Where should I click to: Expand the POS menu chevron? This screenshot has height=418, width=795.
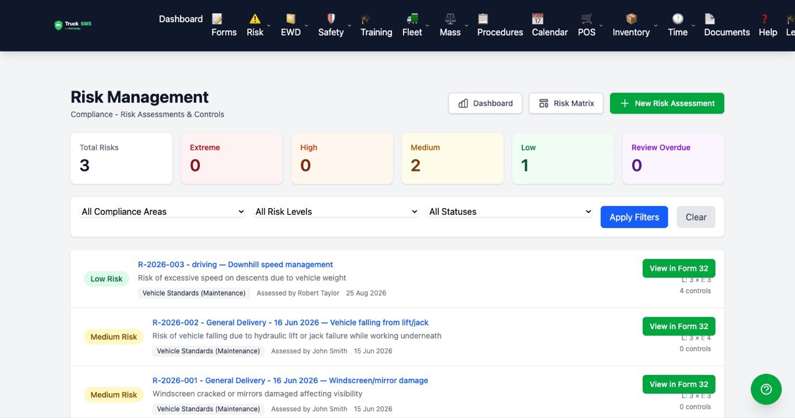click(x=601, y=25)
